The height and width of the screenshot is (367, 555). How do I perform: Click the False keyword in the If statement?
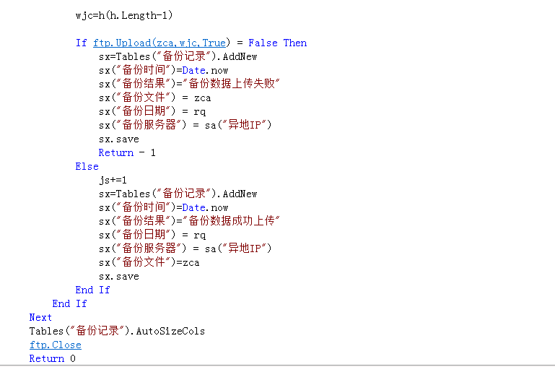click(263, 43)
